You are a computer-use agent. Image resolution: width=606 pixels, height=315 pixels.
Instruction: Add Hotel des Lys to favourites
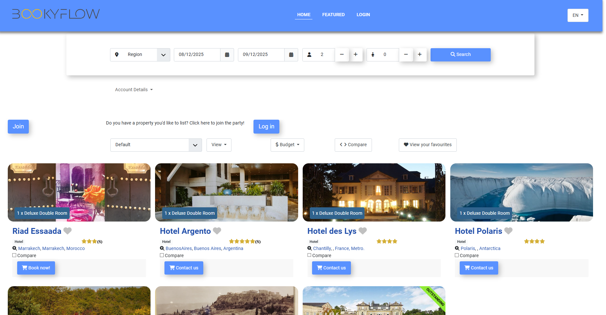[363, 231]
